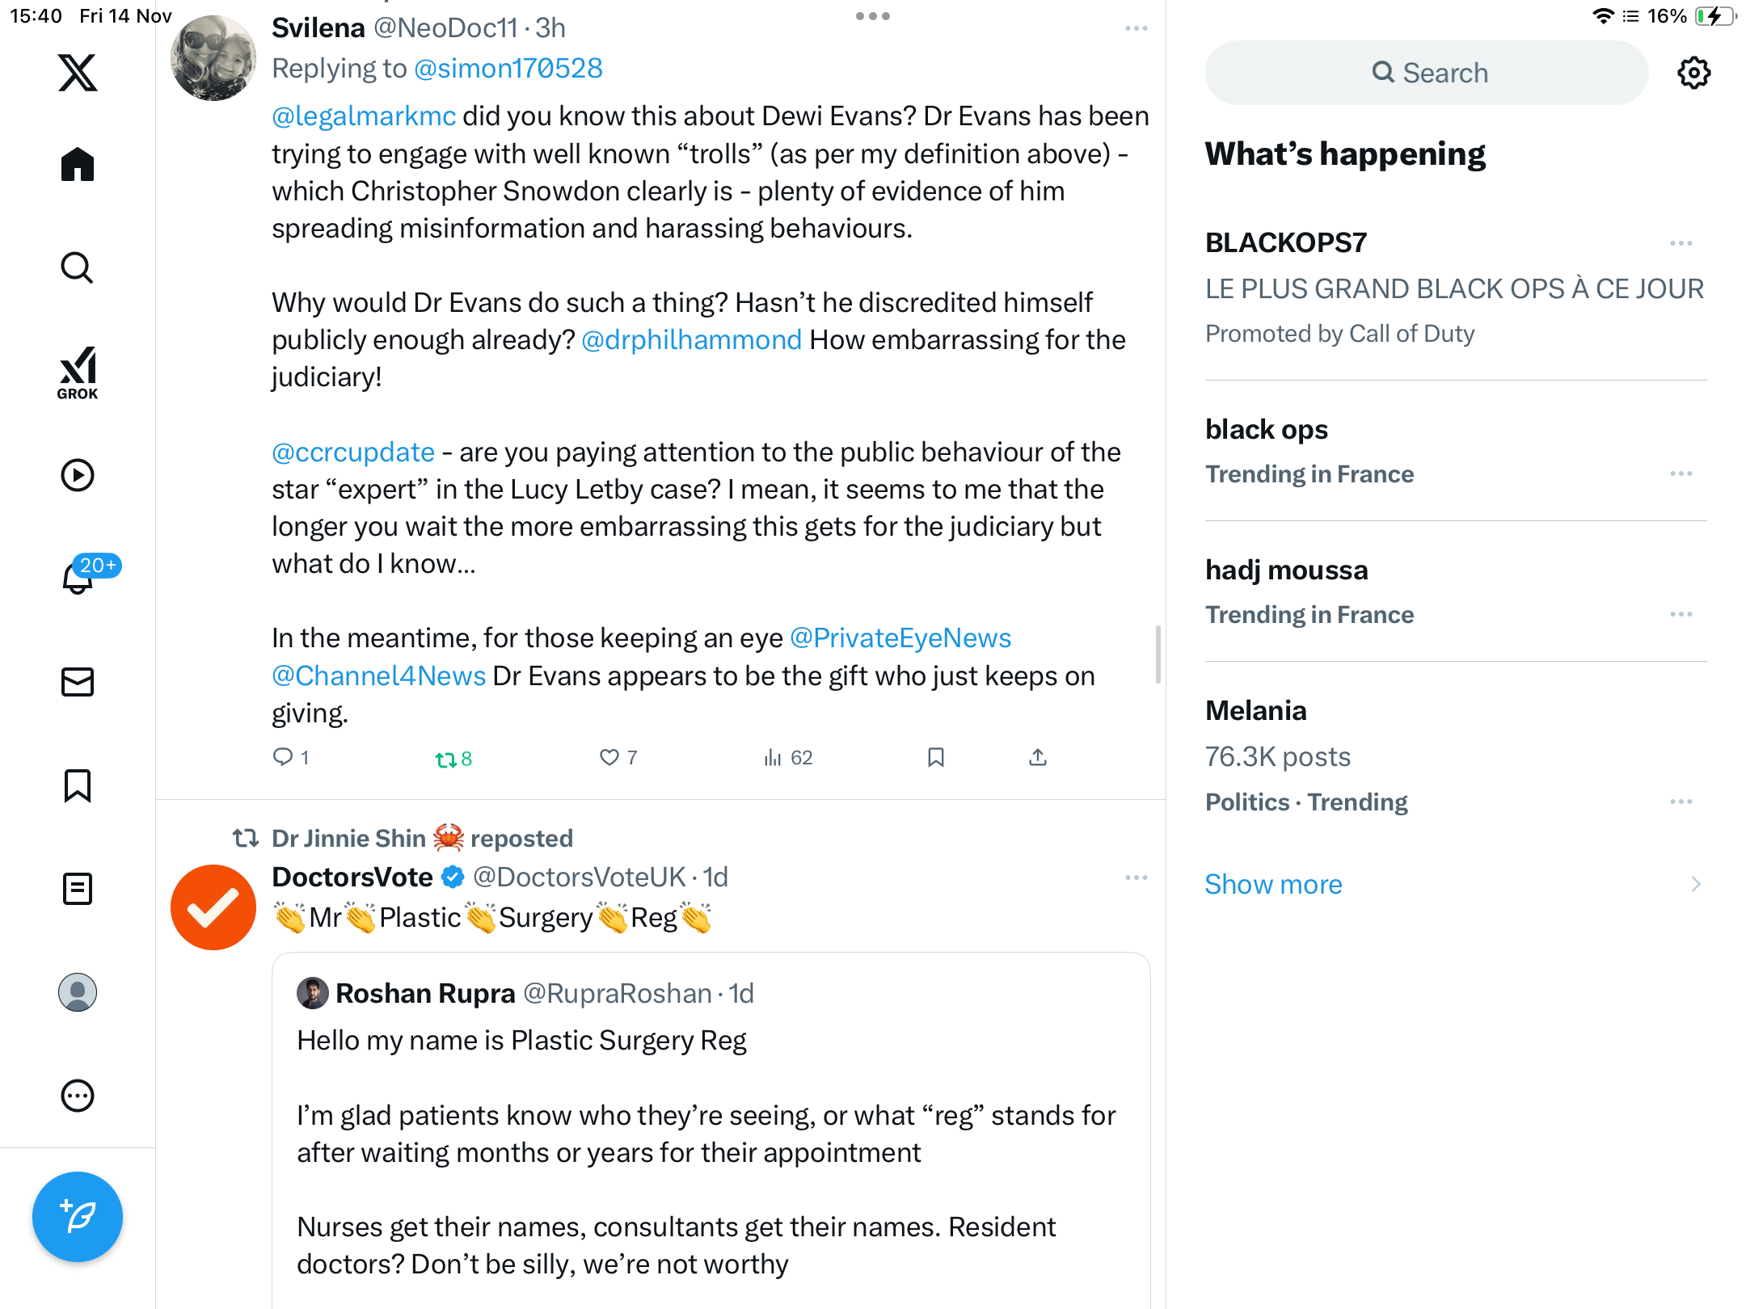Open the sidebar Search tab
The height and width of the screenshot is (1309, 1746).
point(78,268)
